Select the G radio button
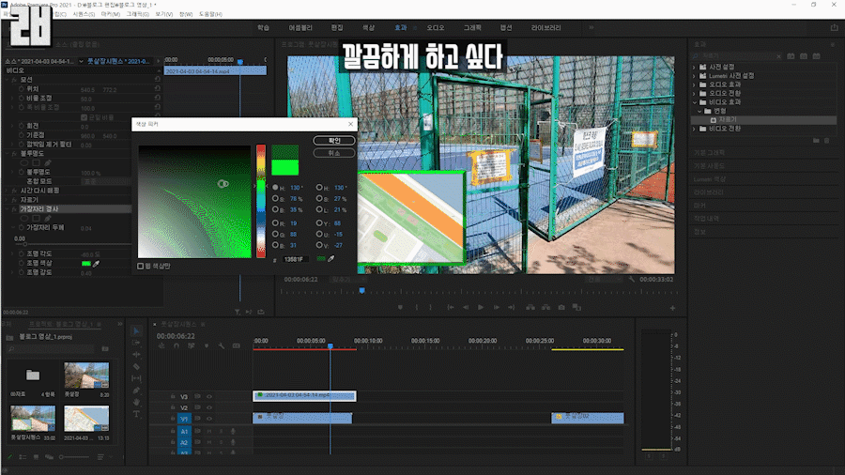The width and height of the screenshot is (845, 475). tap(275, 235)
